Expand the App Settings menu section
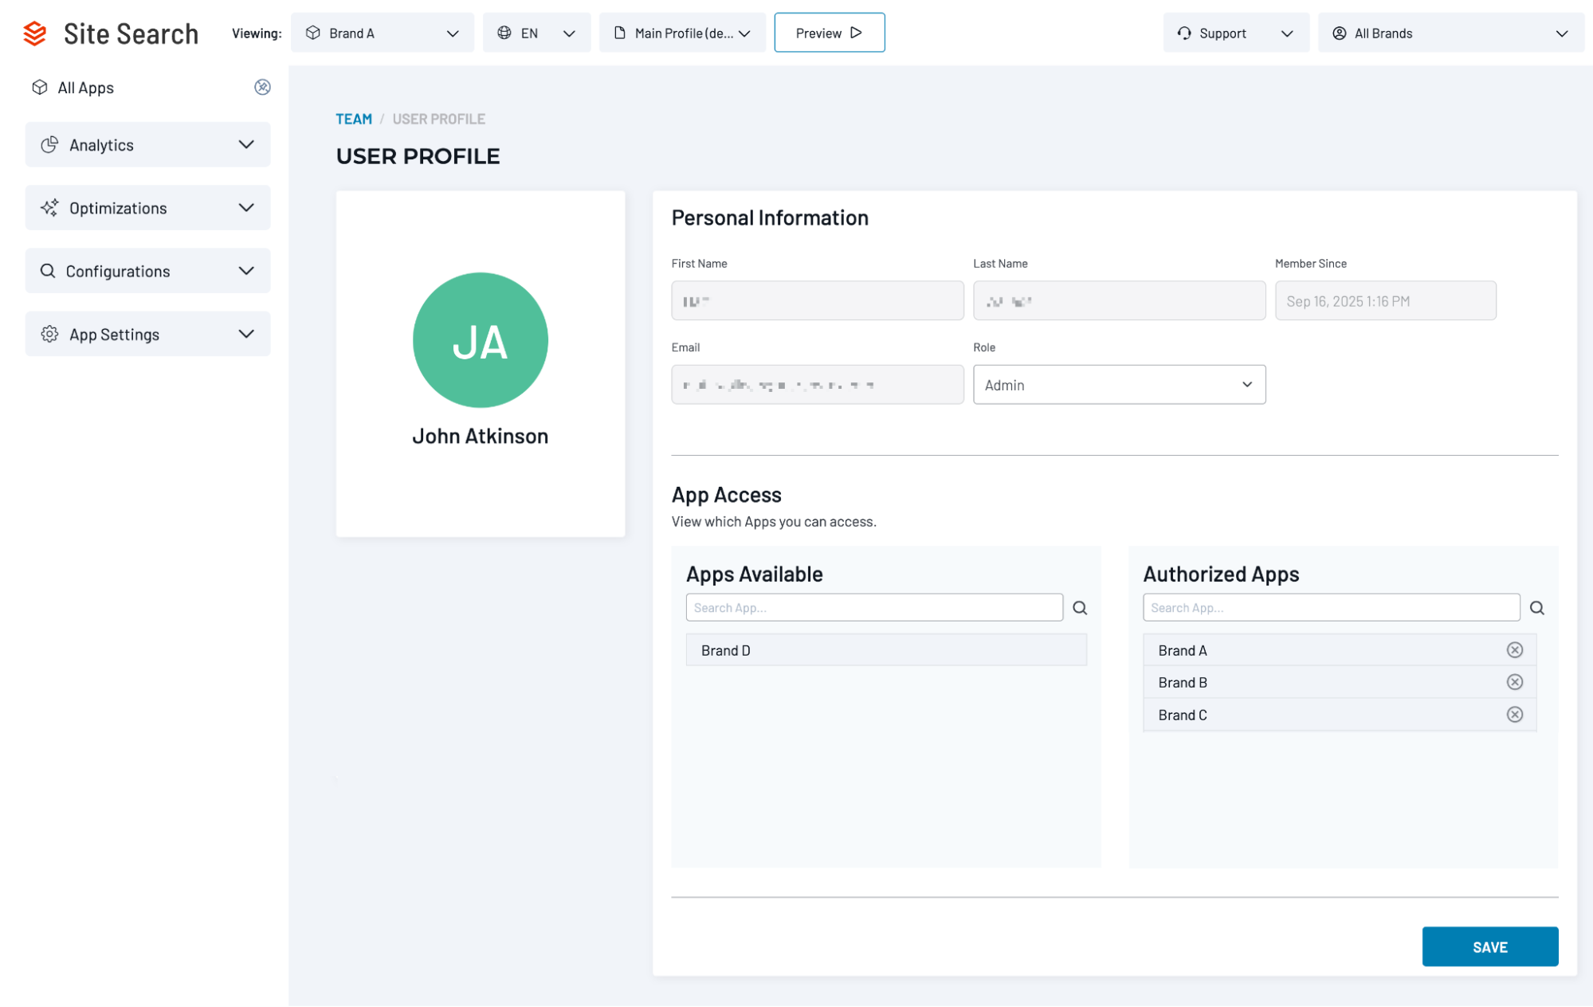 pos(148,334)
